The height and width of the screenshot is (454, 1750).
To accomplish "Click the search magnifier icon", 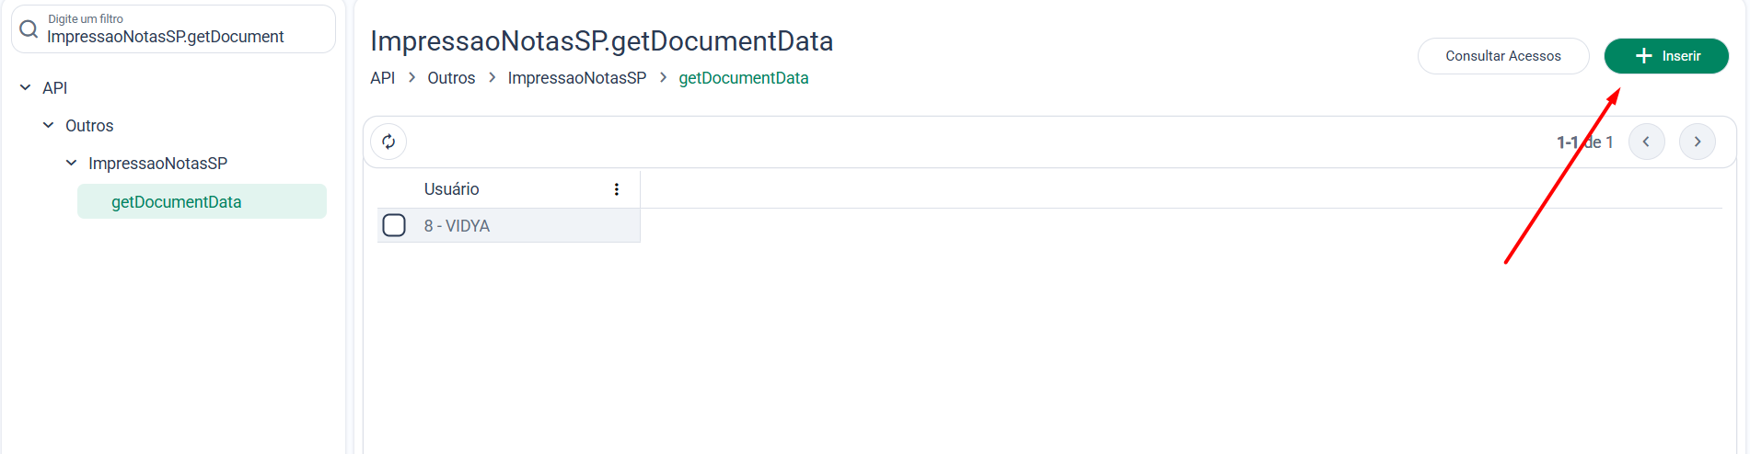I will tap(29, 29).
